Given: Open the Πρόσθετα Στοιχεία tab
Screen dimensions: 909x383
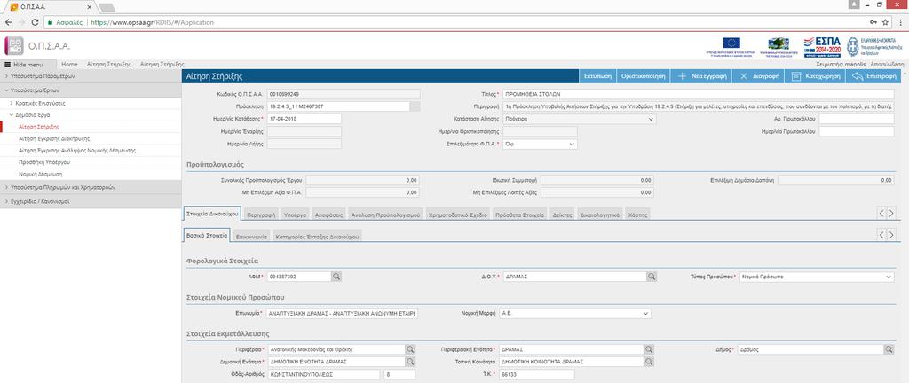Looking at the screenshot, I should [519, 215].
